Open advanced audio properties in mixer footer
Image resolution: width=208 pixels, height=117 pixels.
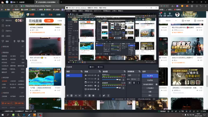click(104, 95)
